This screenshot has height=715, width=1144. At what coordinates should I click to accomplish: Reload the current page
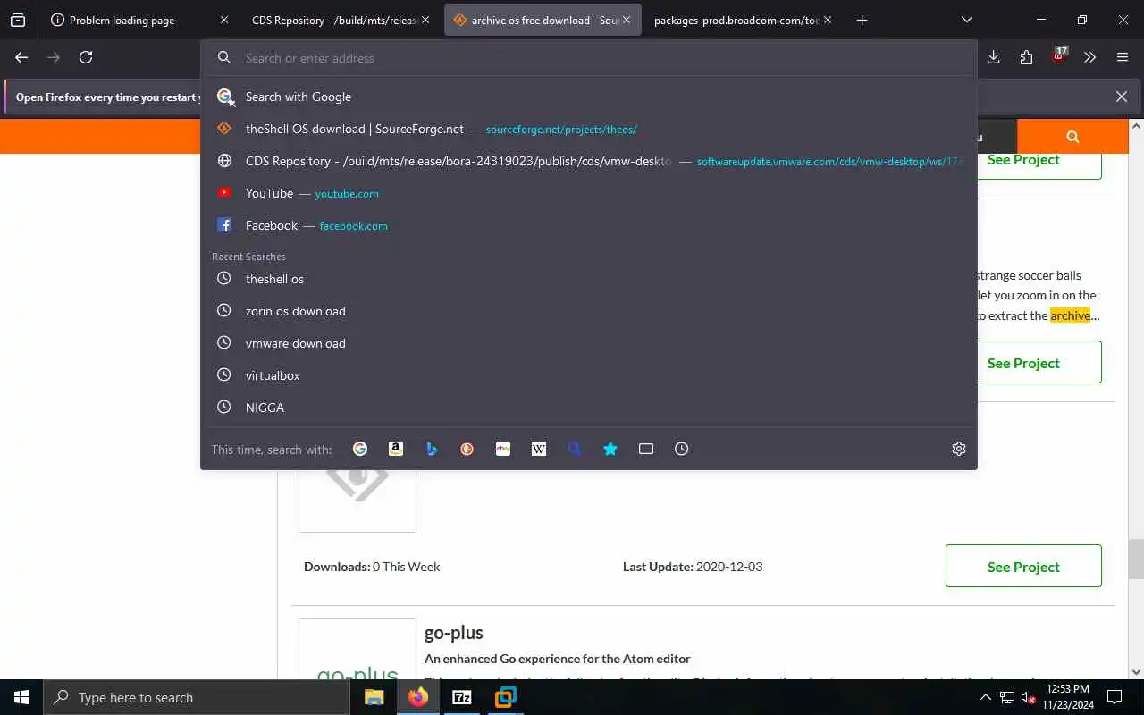click(x=86, y=57)
